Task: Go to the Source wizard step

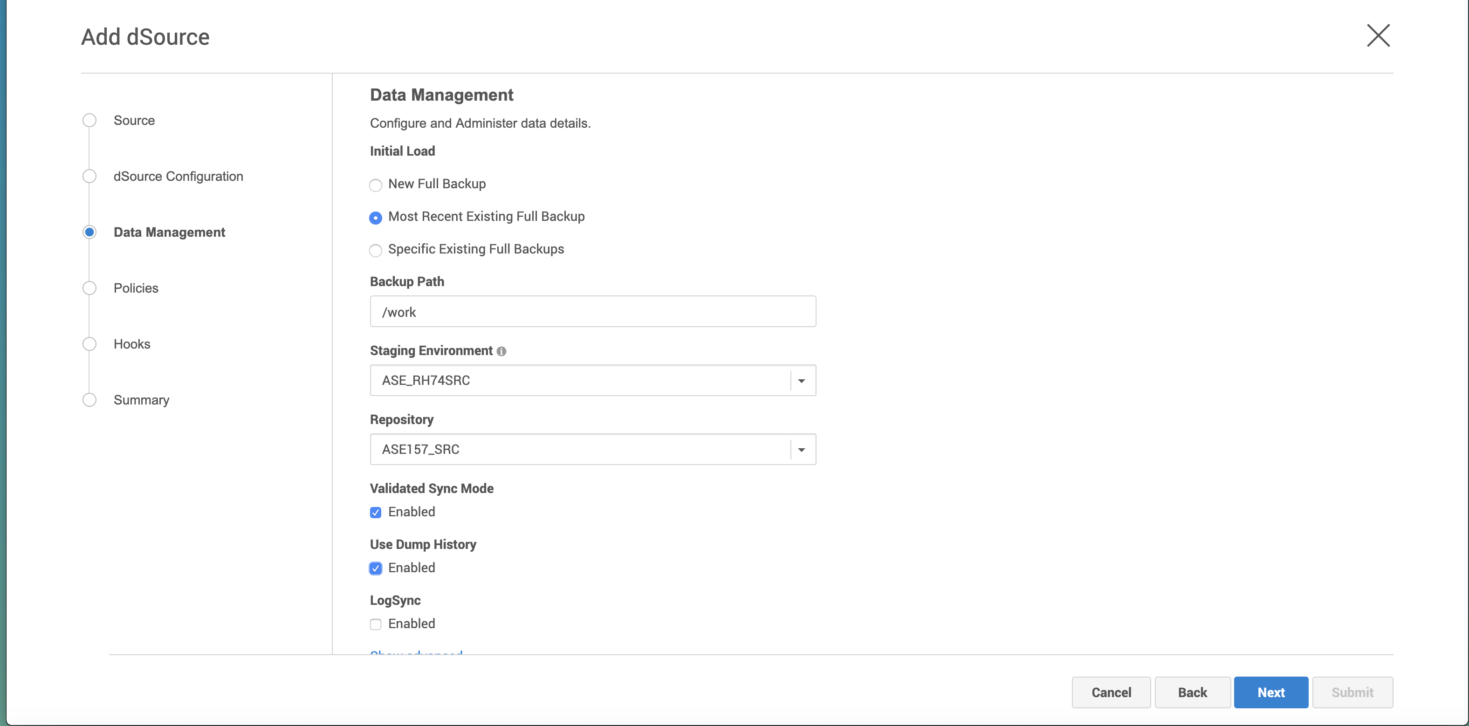Action: click(134, 120)
